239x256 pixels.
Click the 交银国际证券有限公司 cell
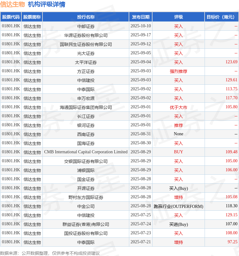pyautogui.click(x=86, y=161)
